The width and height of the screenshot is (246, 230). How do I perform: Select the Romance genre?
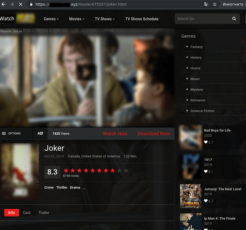(x=198, y=100)
